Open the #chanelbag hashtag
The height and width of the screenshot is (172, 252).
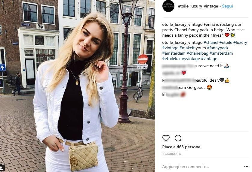click(197, 53)
